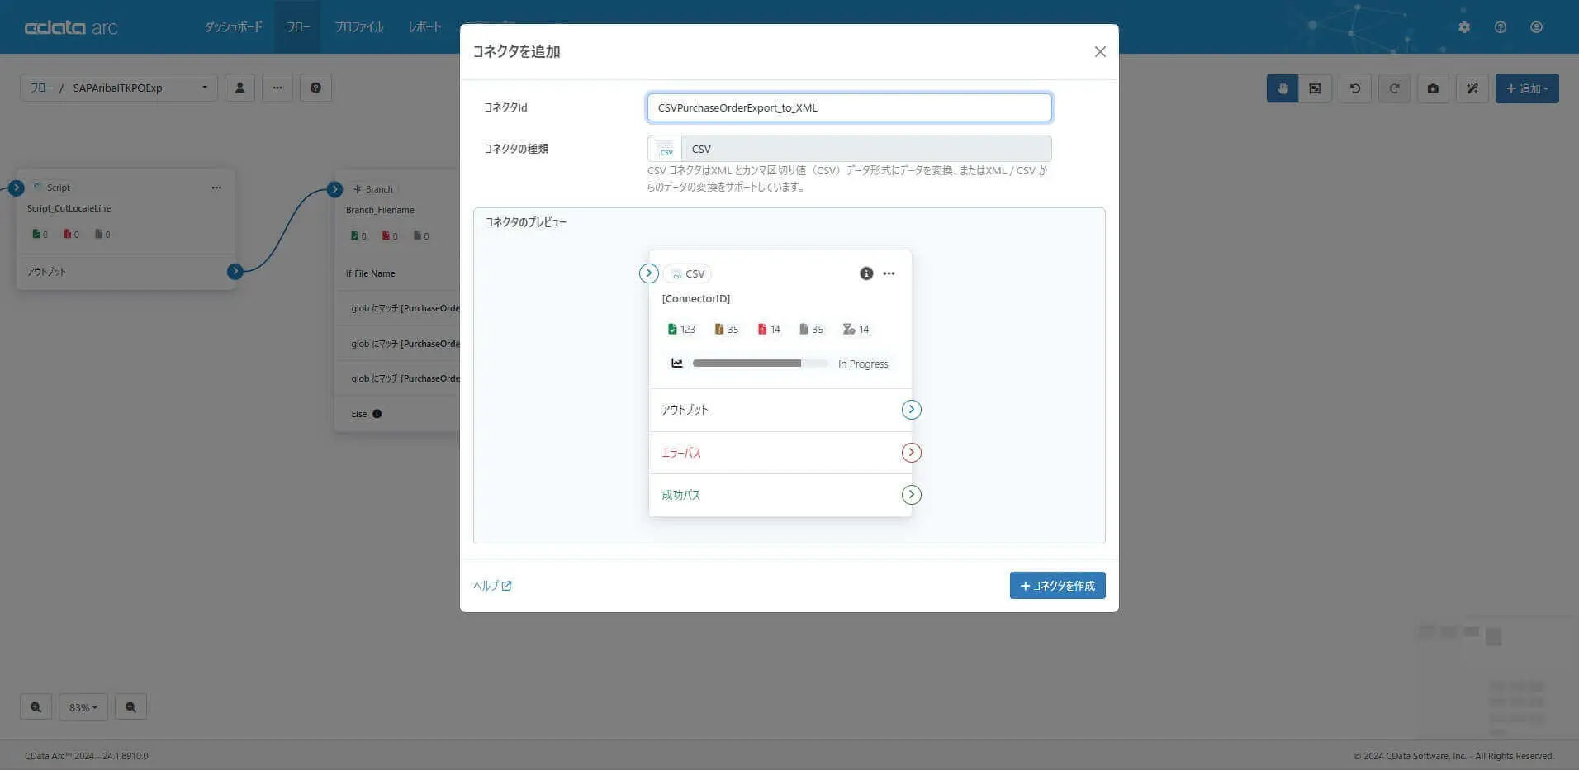Open the ellipsis menu beside the flow selector
1579x770 pixels.
(277, 88)
